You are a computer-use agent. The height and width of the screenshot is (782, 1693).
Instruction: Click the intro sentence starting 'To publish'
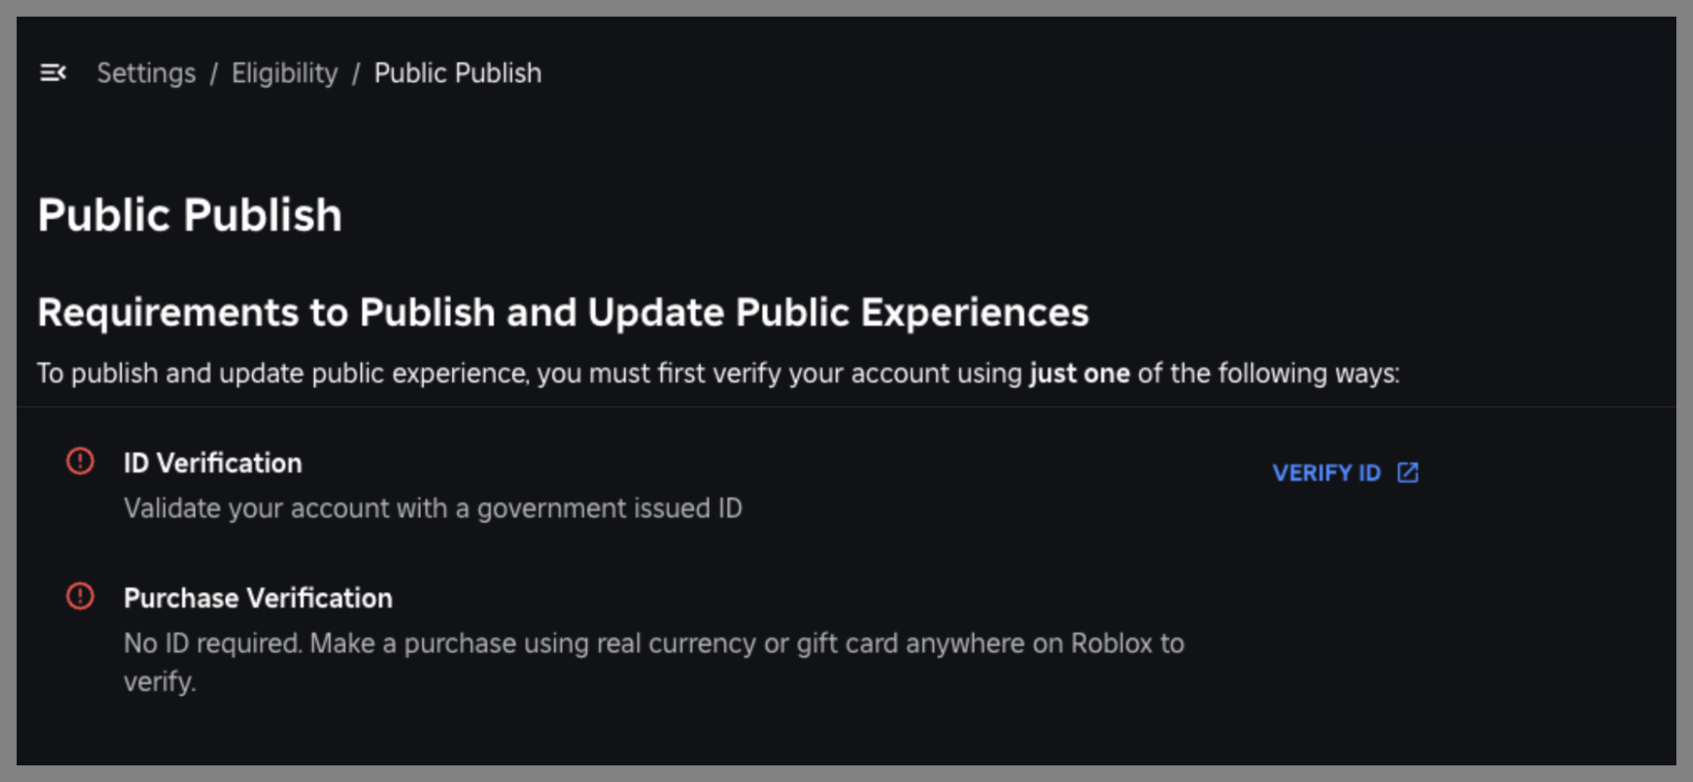click(531, 374)
